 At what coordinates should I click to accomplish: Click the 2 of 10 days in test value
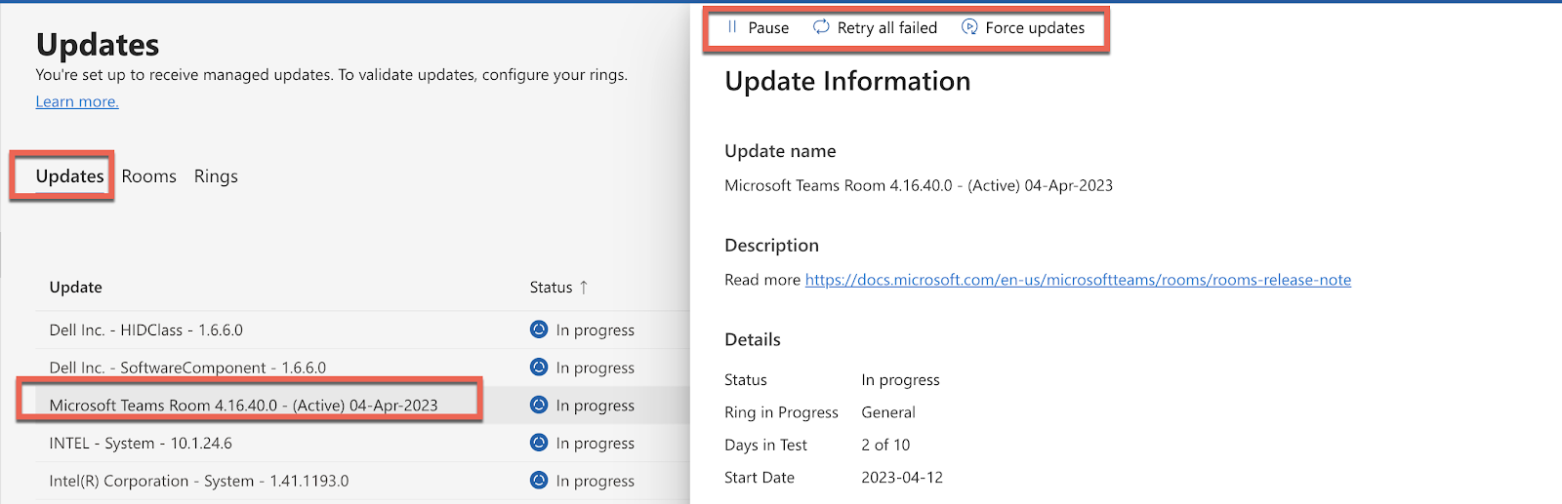tap(885, 445)
